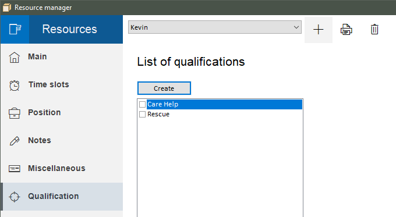Click the Resources panel icon in header
Screen dimensions: 396x217
tap(15, 29)
